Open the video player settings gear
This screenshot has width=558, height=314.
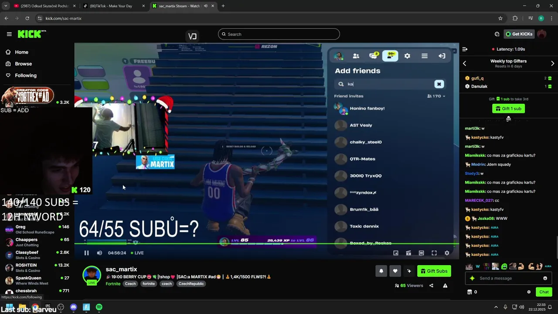coord(447,253)
